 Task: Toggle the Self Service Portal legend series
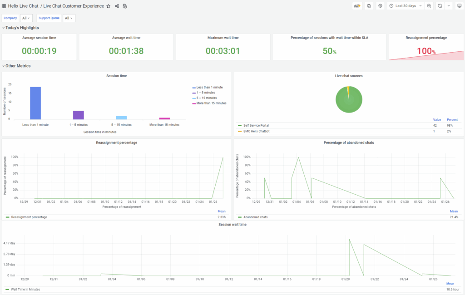[256, 125]
